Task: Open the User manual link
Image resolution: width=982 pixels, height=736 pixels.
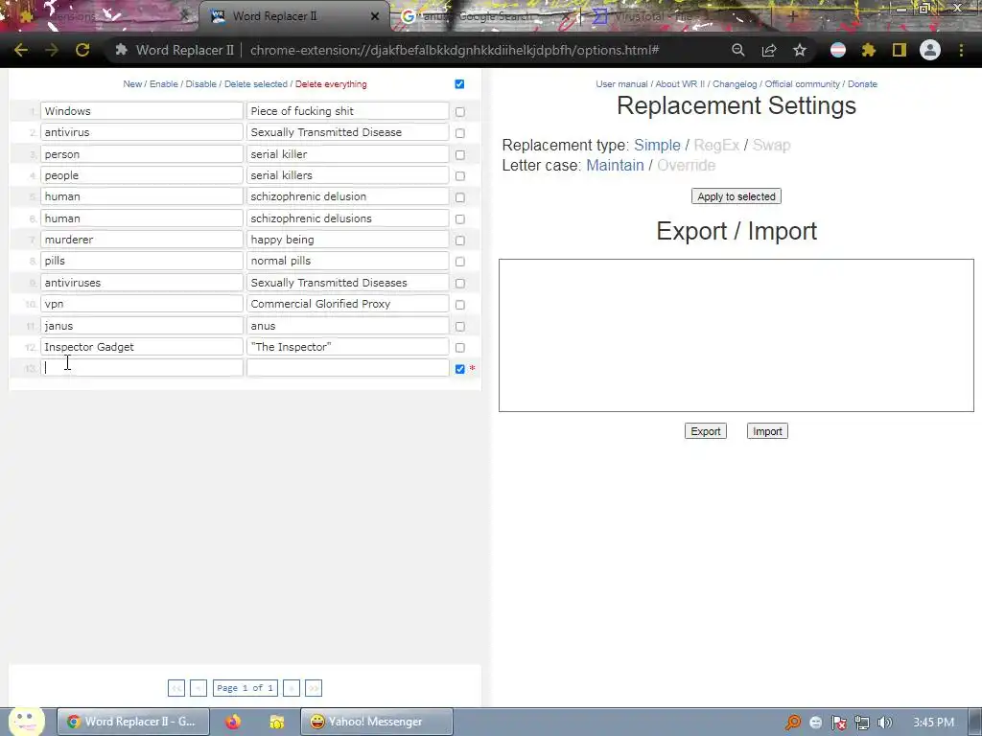Action: click(621, 84)
